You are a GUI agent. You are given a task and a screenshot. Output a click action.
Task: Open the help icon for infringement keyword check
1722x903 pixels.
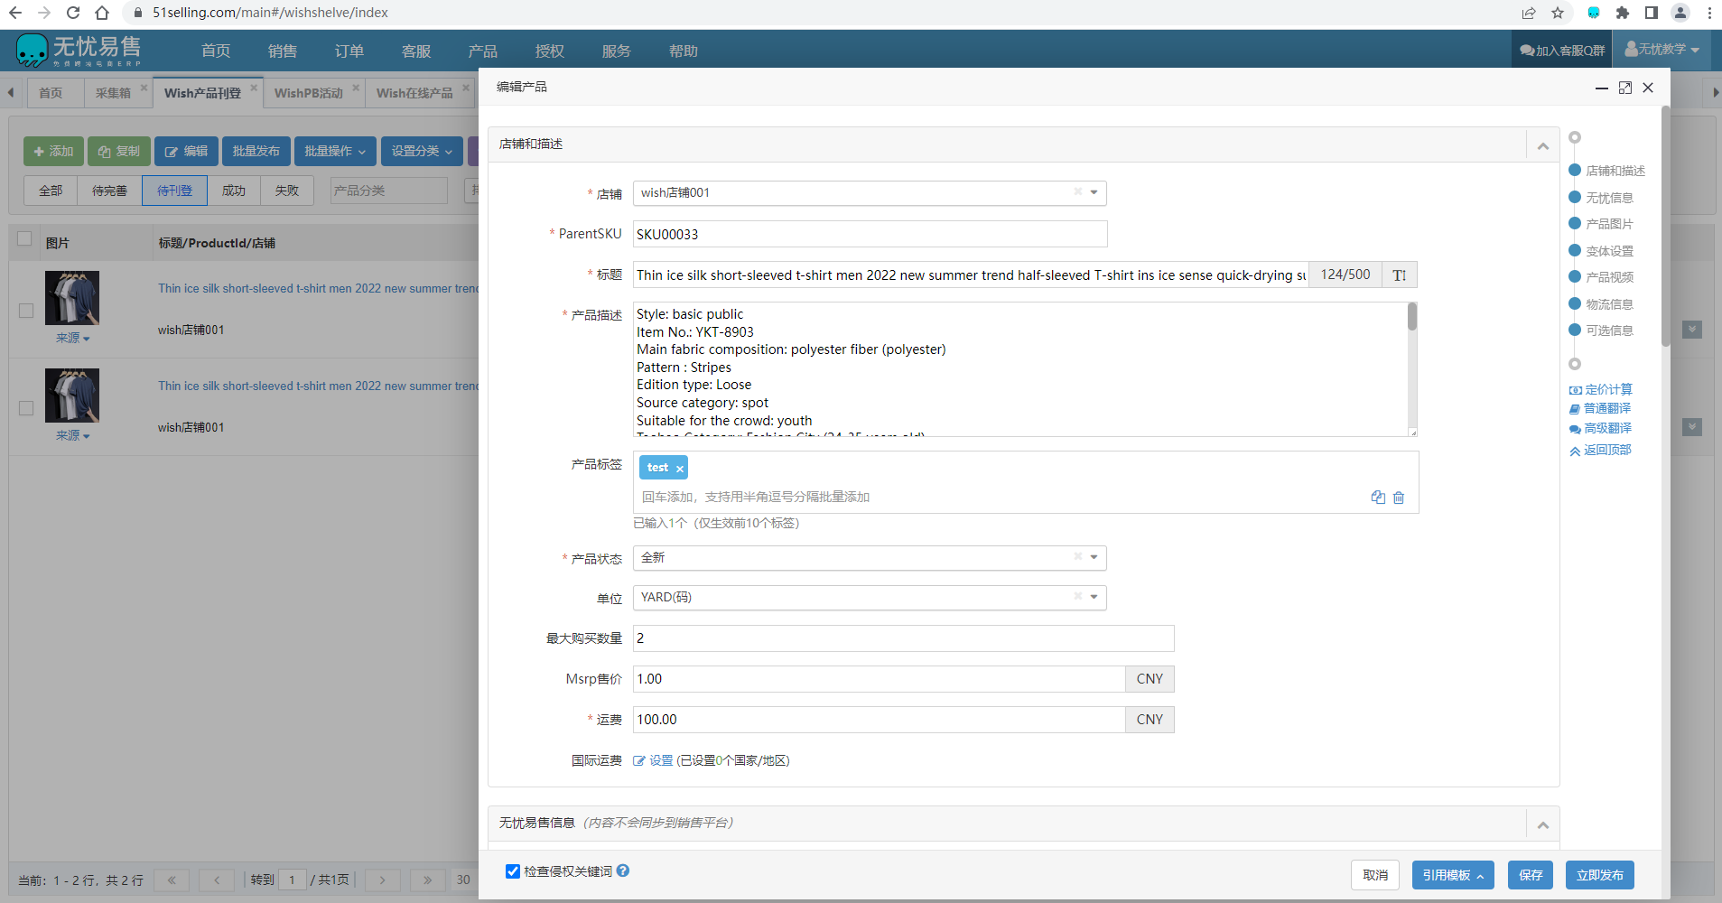623,871
